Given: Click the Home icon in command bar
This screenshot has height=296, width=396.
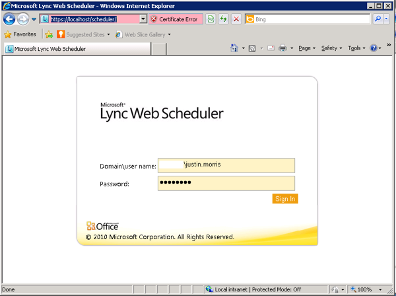Looking at the screenshot, I should tap(234, 48).
